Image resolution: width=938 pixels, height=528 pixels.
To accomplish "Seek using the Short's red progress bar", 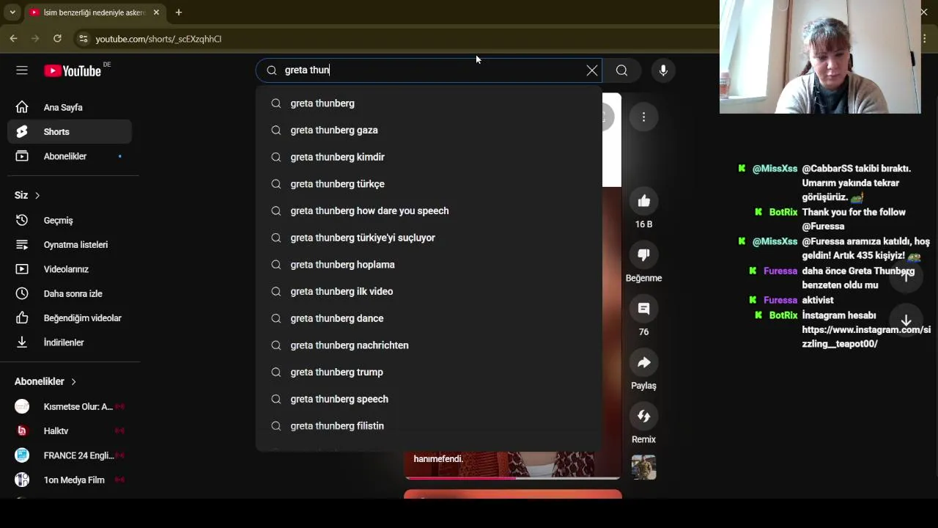I will 512,478.
